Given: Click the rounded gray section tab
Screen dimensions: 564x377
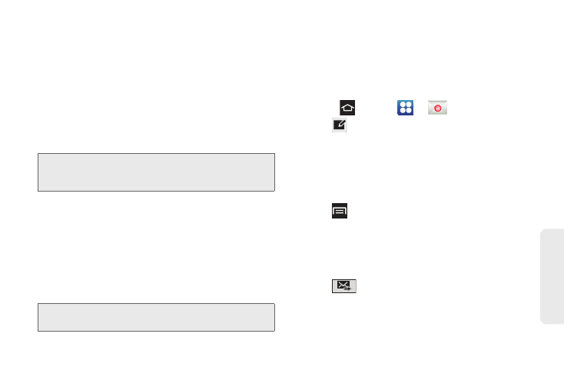Looking at the screenshot, I should (552, 276).
